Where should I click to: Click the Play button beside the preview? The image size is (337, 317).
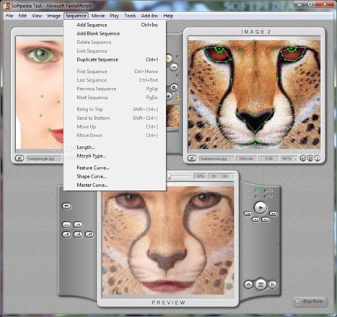pyautogui.click(x=261, y=207)
